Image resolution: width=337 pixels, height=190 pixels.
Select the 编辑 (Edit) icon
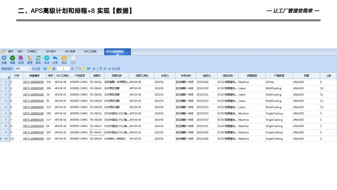(x=12, y=58)
